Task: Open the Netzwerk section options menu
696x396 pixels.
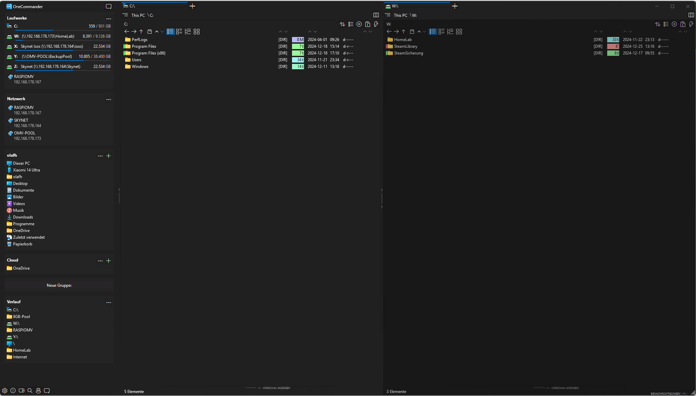Action: click(109, 100)
